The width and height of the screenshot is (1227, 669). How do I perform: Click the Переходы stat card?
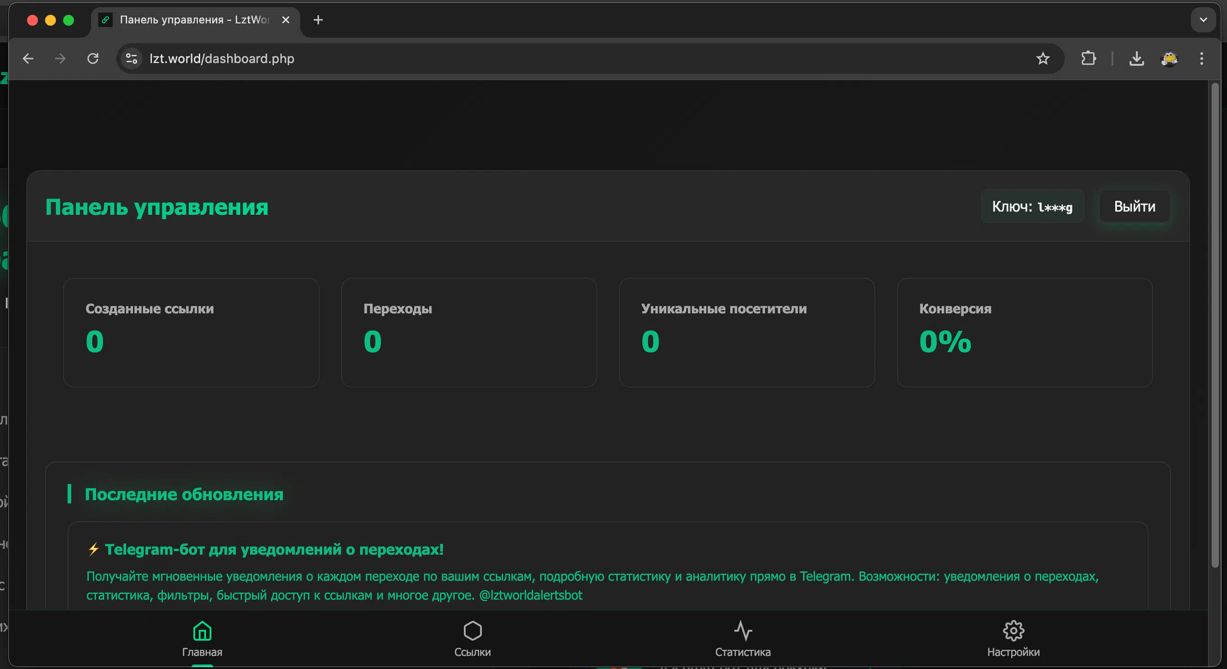click(469, 333)
